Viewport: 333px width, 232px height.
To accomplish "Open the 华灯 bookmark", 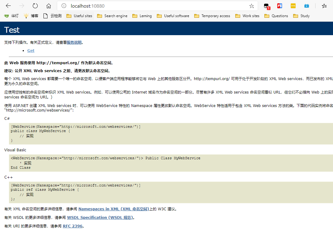I will pos(11,16).
